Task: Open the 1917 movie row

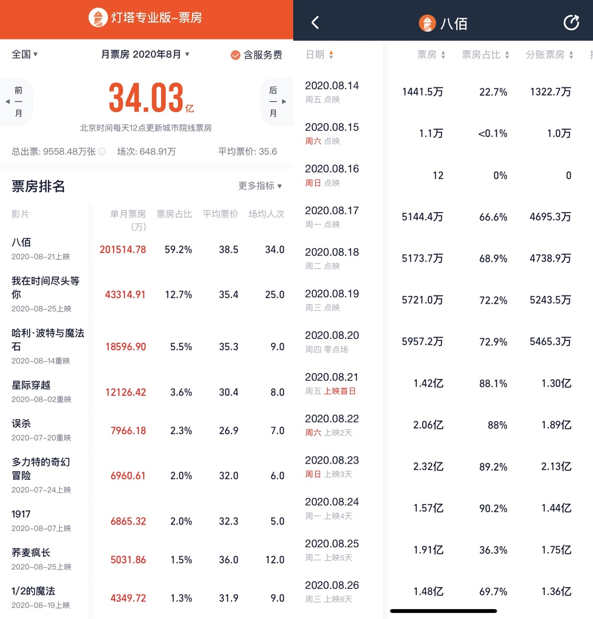Action: (147, 521)
